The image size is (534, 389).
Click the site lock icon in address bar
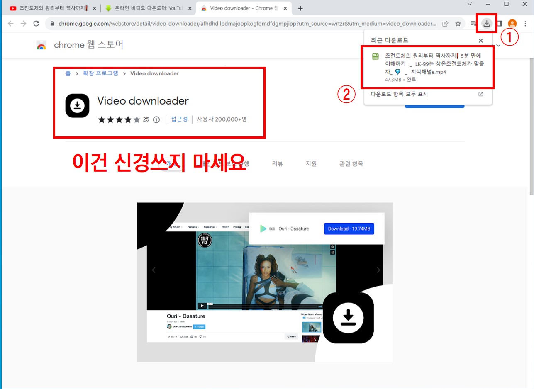point(52,24)
